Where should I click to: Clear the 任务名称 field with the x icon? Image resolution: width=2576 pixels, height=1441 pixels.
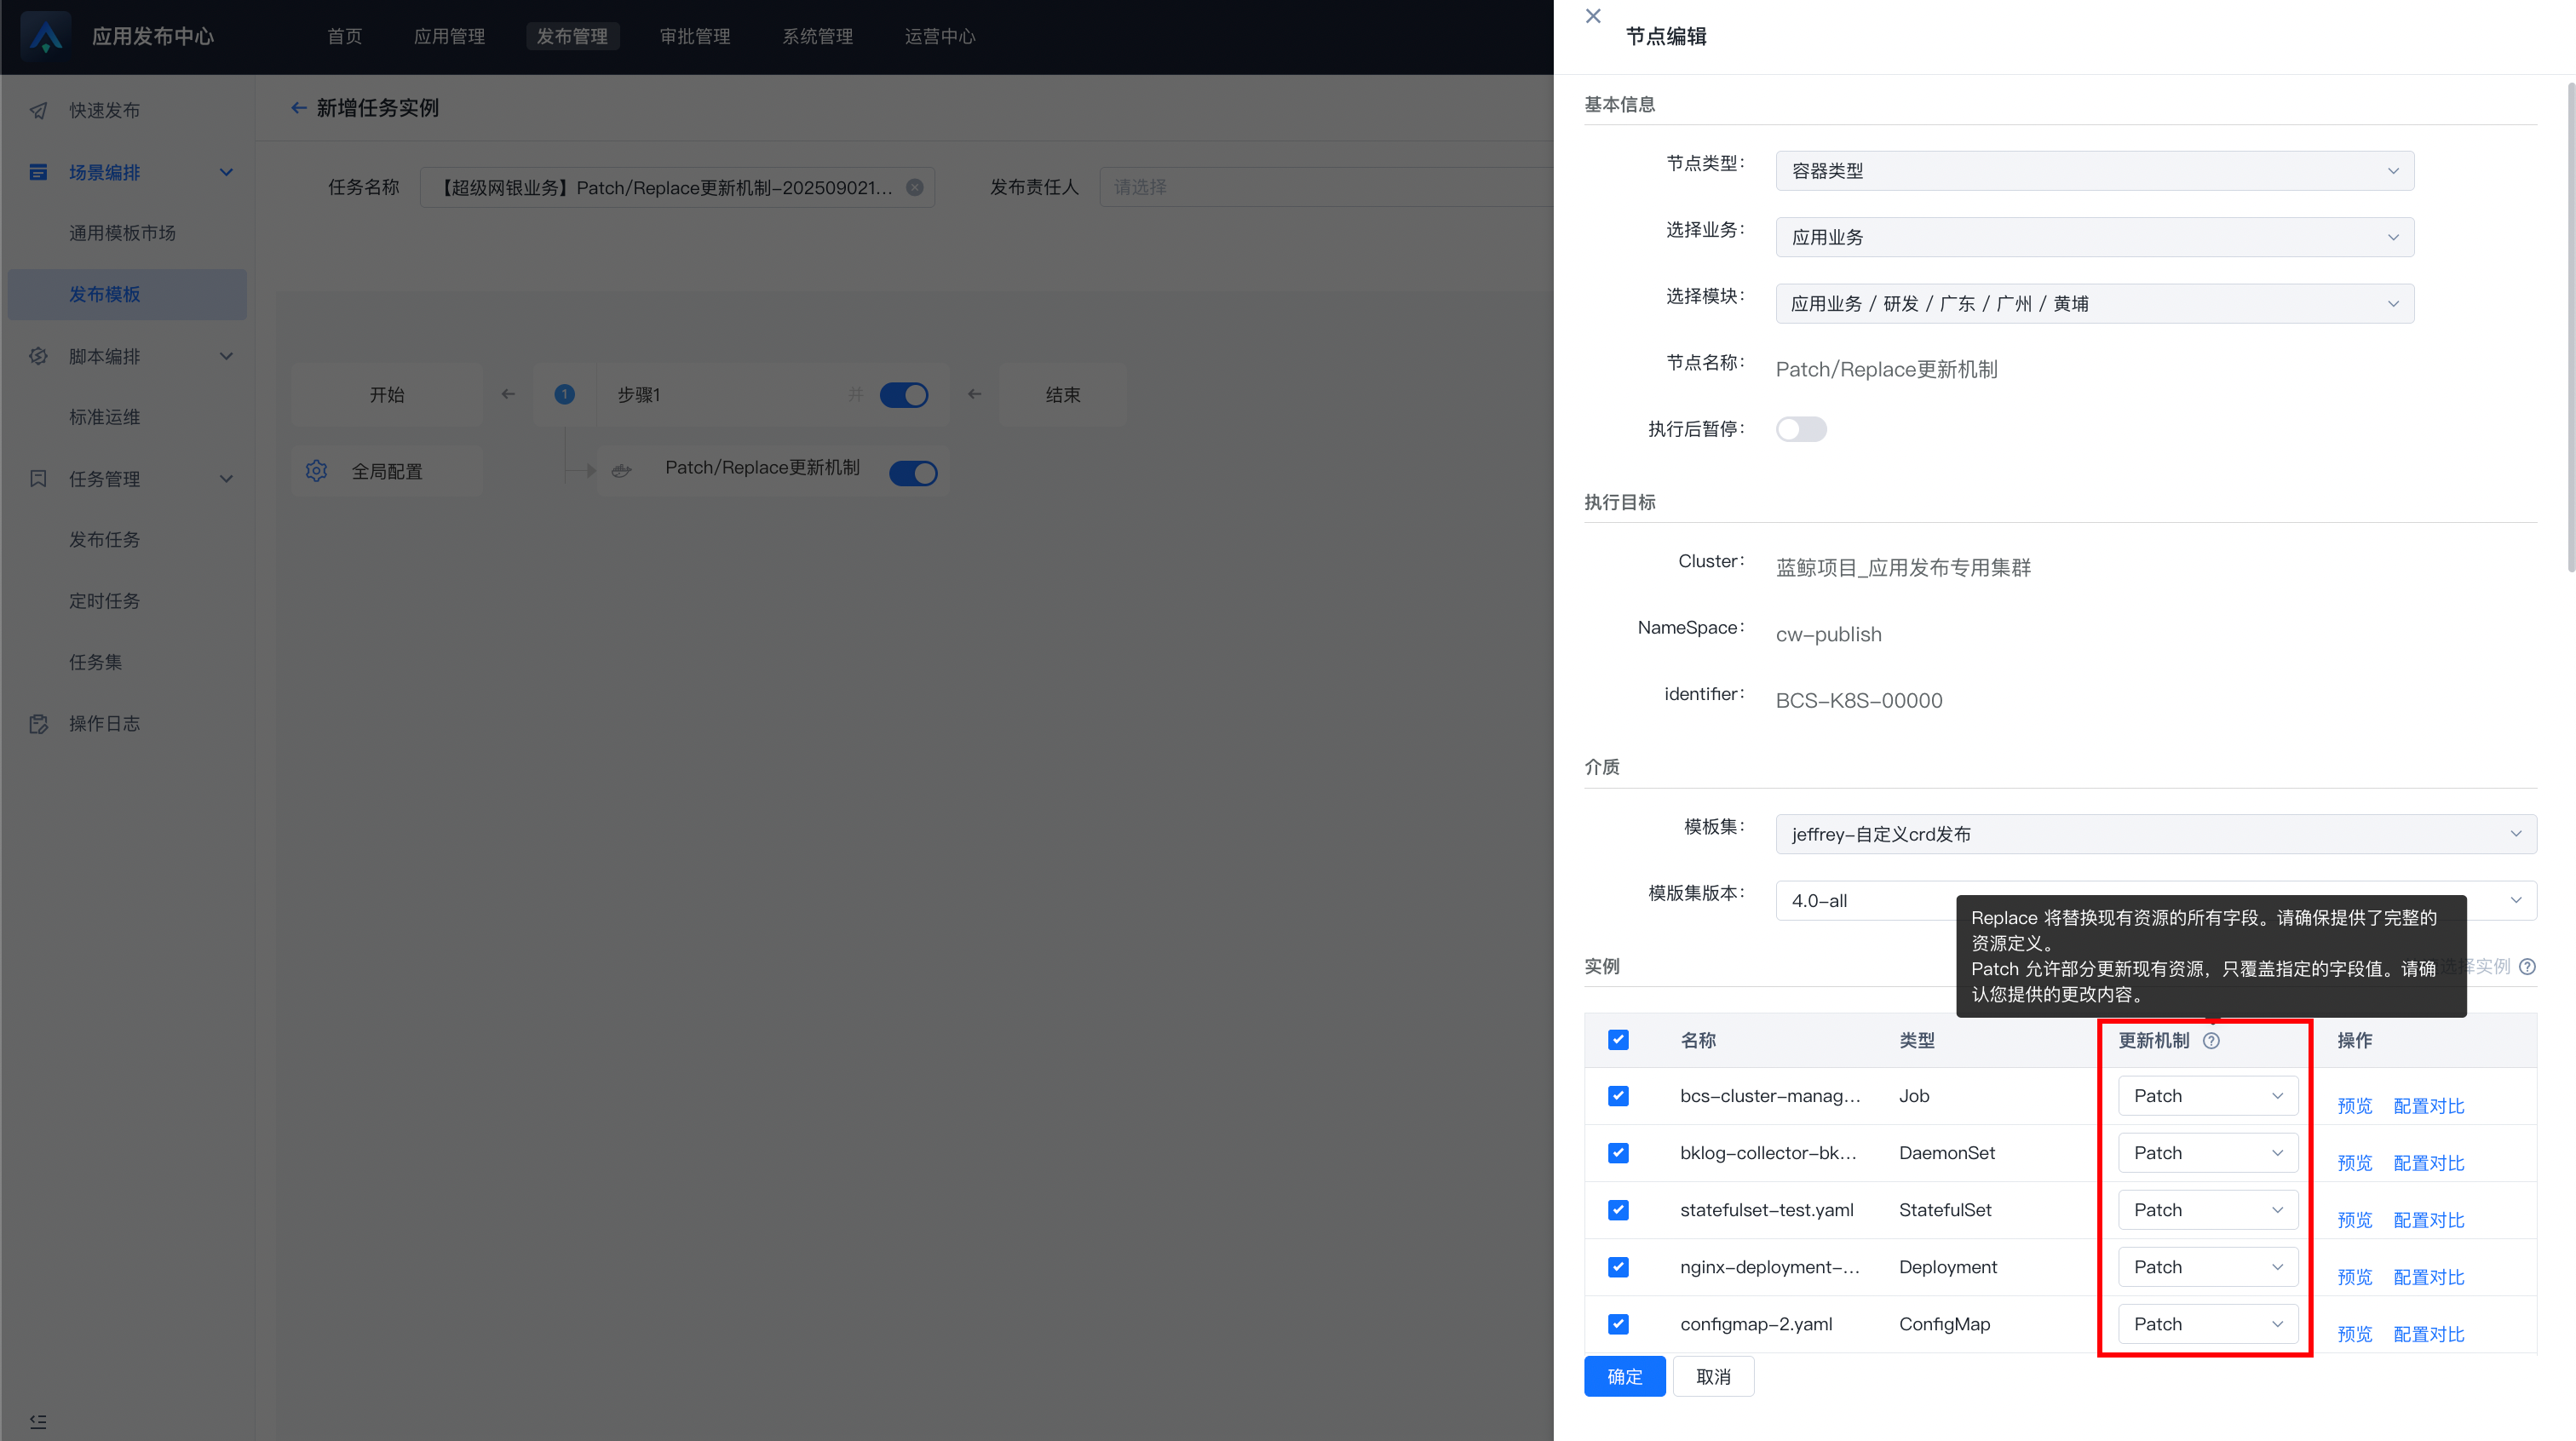point(914,187)
